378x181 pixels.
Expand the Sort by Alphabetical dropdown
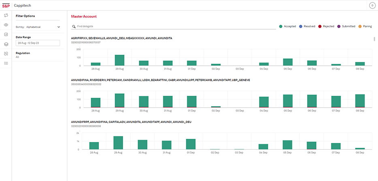[x=38, y=27]
